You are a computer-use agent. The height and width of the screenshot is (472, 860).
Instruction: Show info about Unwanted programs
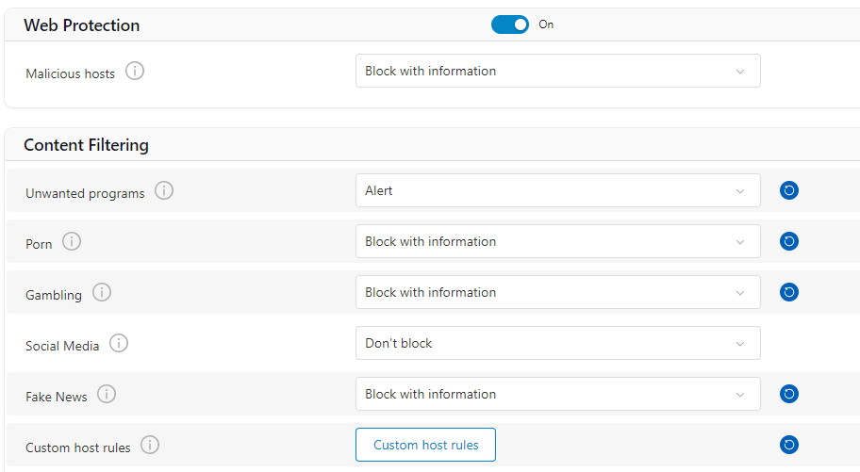pyautogui.click(x=164, y=190)
